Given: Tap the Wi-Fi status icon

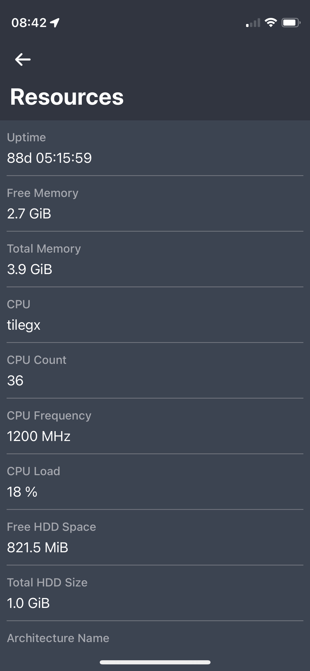Looking at the screenshot, I should (x=271, y=23).
